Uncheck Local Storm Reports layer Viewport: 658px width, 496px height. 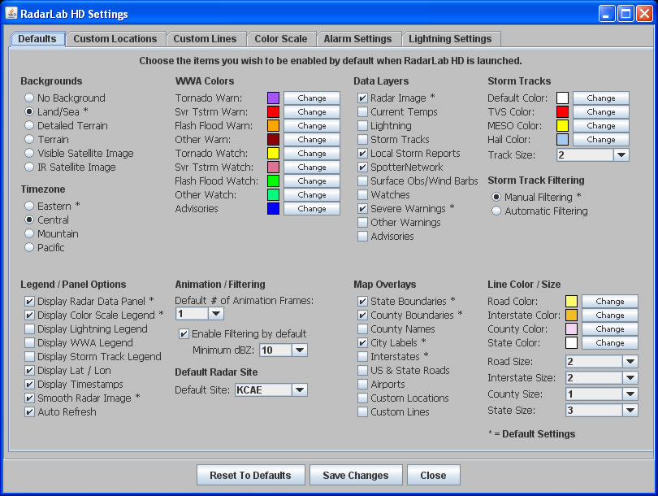[409, 154]
